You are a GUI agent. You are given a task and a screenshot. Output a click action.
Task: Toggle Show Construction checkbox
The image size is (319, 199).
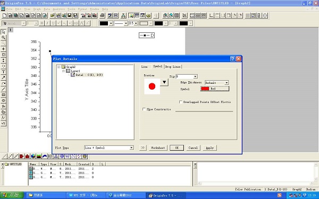coord(144,109)
